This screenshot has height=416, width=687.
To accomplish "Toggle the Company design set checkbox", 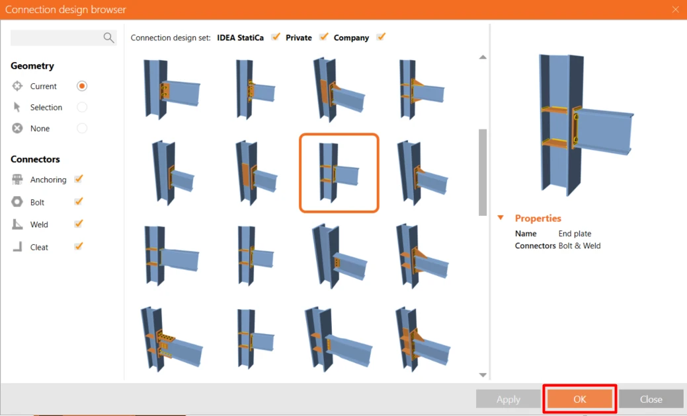I will click(x=381, y=37).
